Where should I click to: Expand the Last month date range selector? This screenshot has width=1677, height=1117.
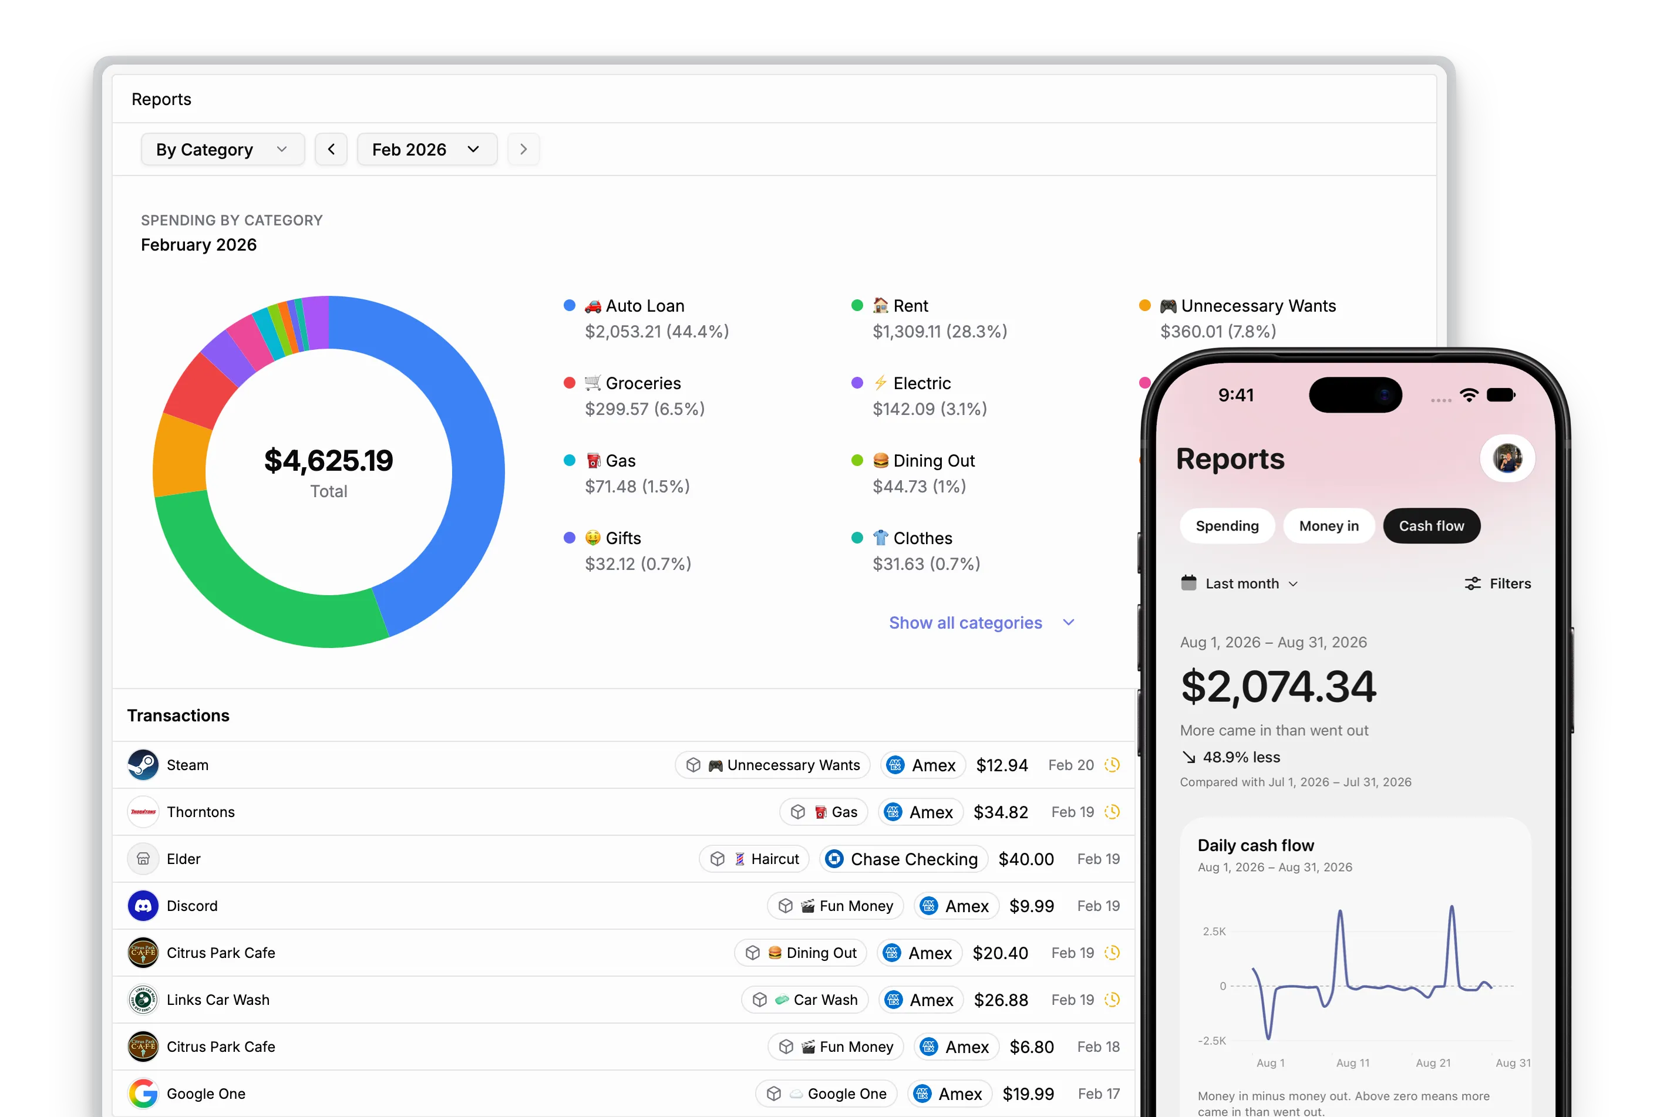1239,583
